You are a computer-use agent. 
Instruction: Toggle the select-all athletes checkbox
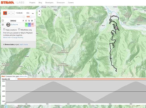click(x=3, y=20)
